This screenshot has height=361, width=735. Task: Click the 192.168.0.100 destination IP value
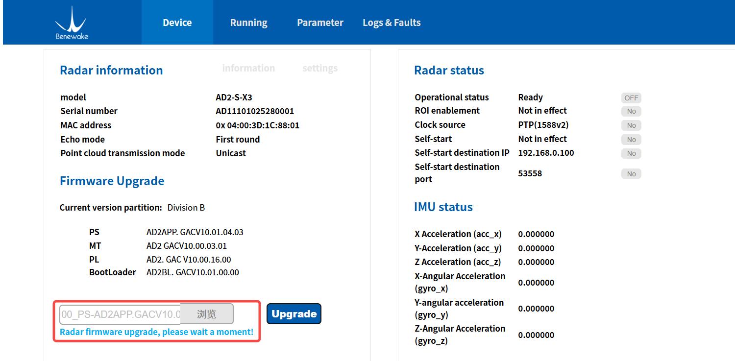[546, 153]
